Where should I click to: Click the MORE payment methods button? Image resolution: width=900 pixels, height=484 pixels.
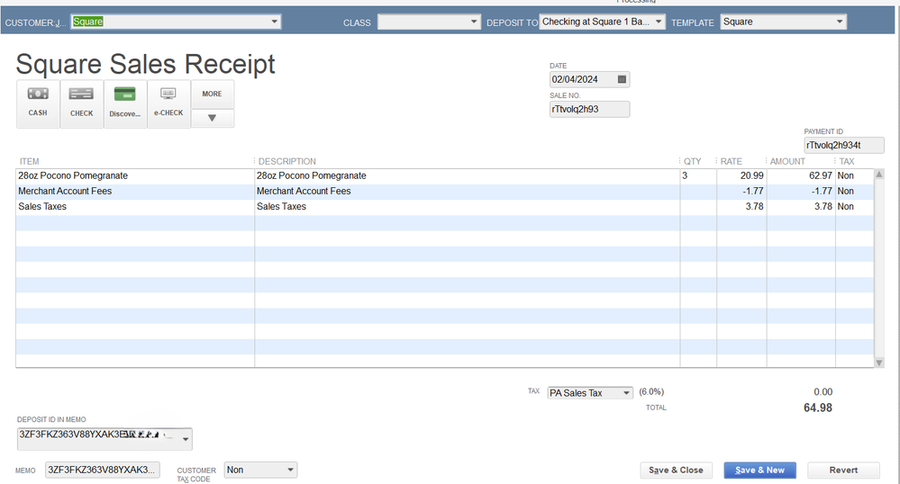tap(213, 94)
